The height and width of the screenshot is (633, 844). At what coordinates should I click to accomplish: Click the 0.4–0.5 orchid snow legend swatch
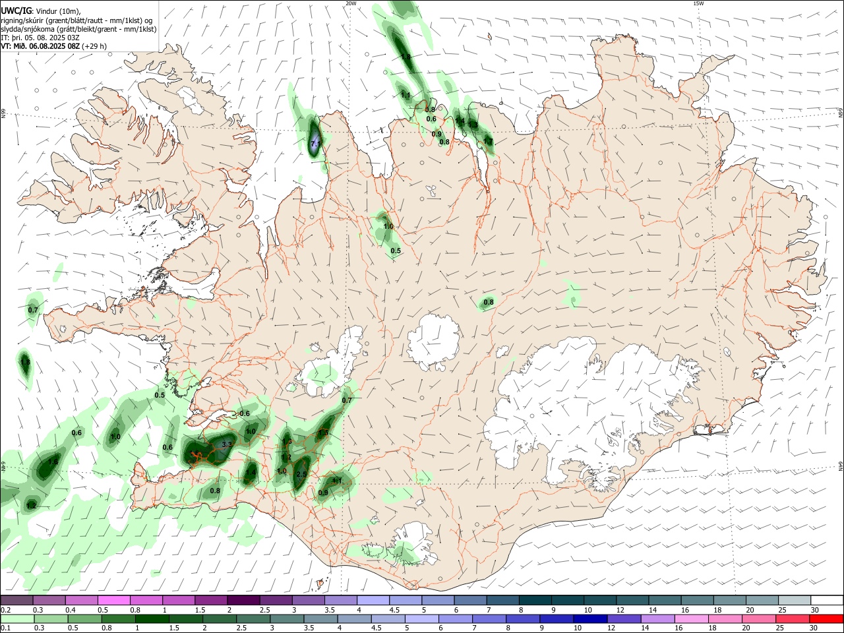tap(81, 601)
